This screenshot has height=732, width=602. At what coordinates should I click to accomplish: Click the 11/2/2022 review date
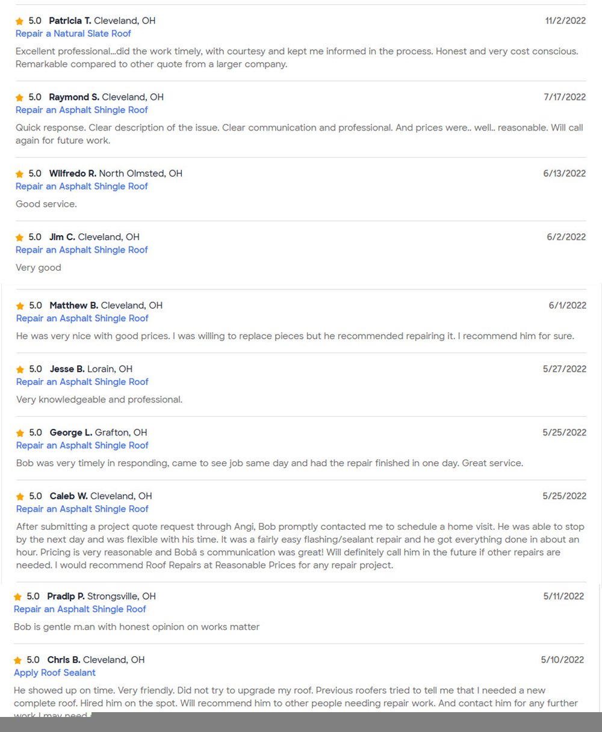(565, 21)
